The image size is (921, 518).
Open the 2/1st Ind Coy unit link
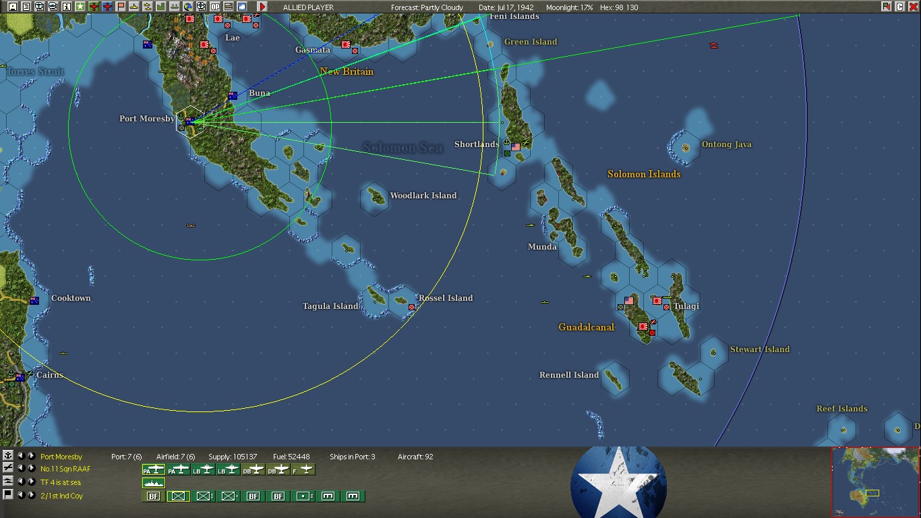click(62, 496)
